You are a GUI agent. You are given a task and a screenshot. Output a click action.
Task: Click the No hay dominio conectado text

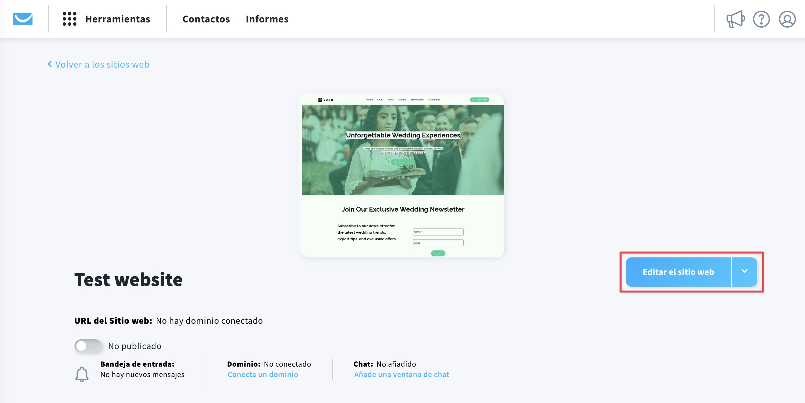(x=209, y=321)
